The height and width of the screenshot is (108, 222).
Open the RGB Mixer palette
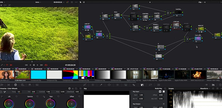pos(30,85)
